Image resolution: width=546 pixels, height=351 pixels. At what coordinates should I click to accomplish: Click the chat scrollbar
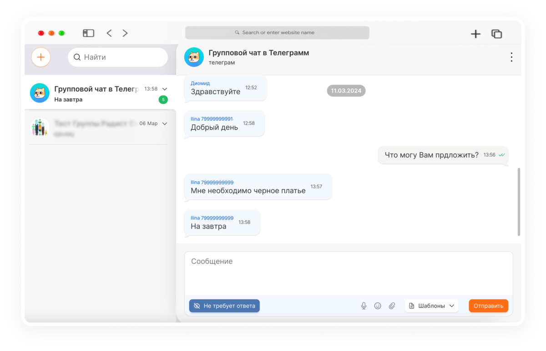519,202
